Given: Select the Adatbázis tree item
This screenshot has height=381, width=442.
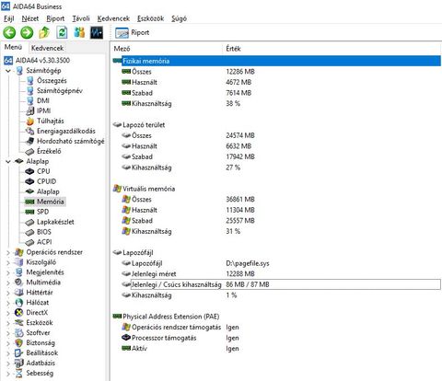Looking at the screenshot, I should 41,364.
